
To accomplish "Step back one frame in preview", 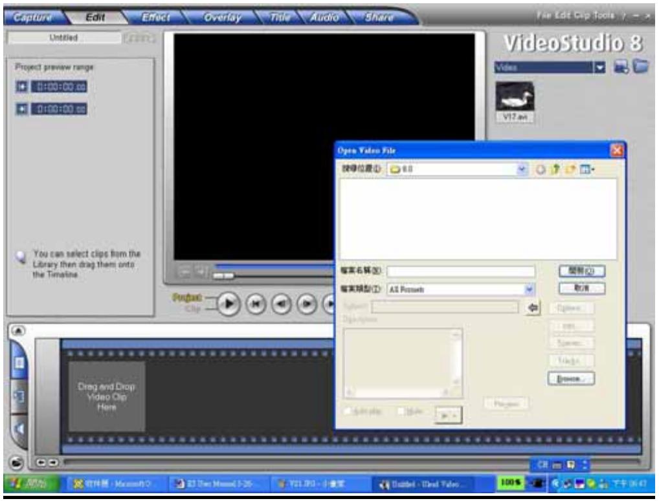I will [281, 304].
